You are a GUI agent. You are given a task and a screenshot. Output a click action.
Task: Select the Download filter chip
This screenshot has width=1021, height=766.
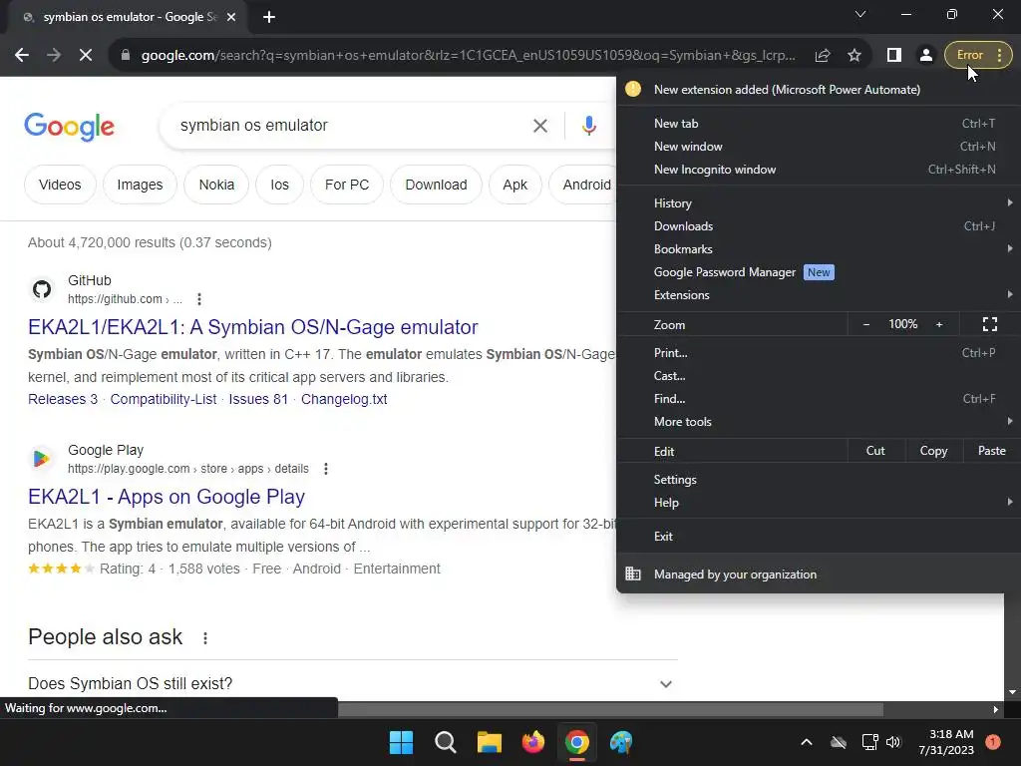click(x=437, y=185)
